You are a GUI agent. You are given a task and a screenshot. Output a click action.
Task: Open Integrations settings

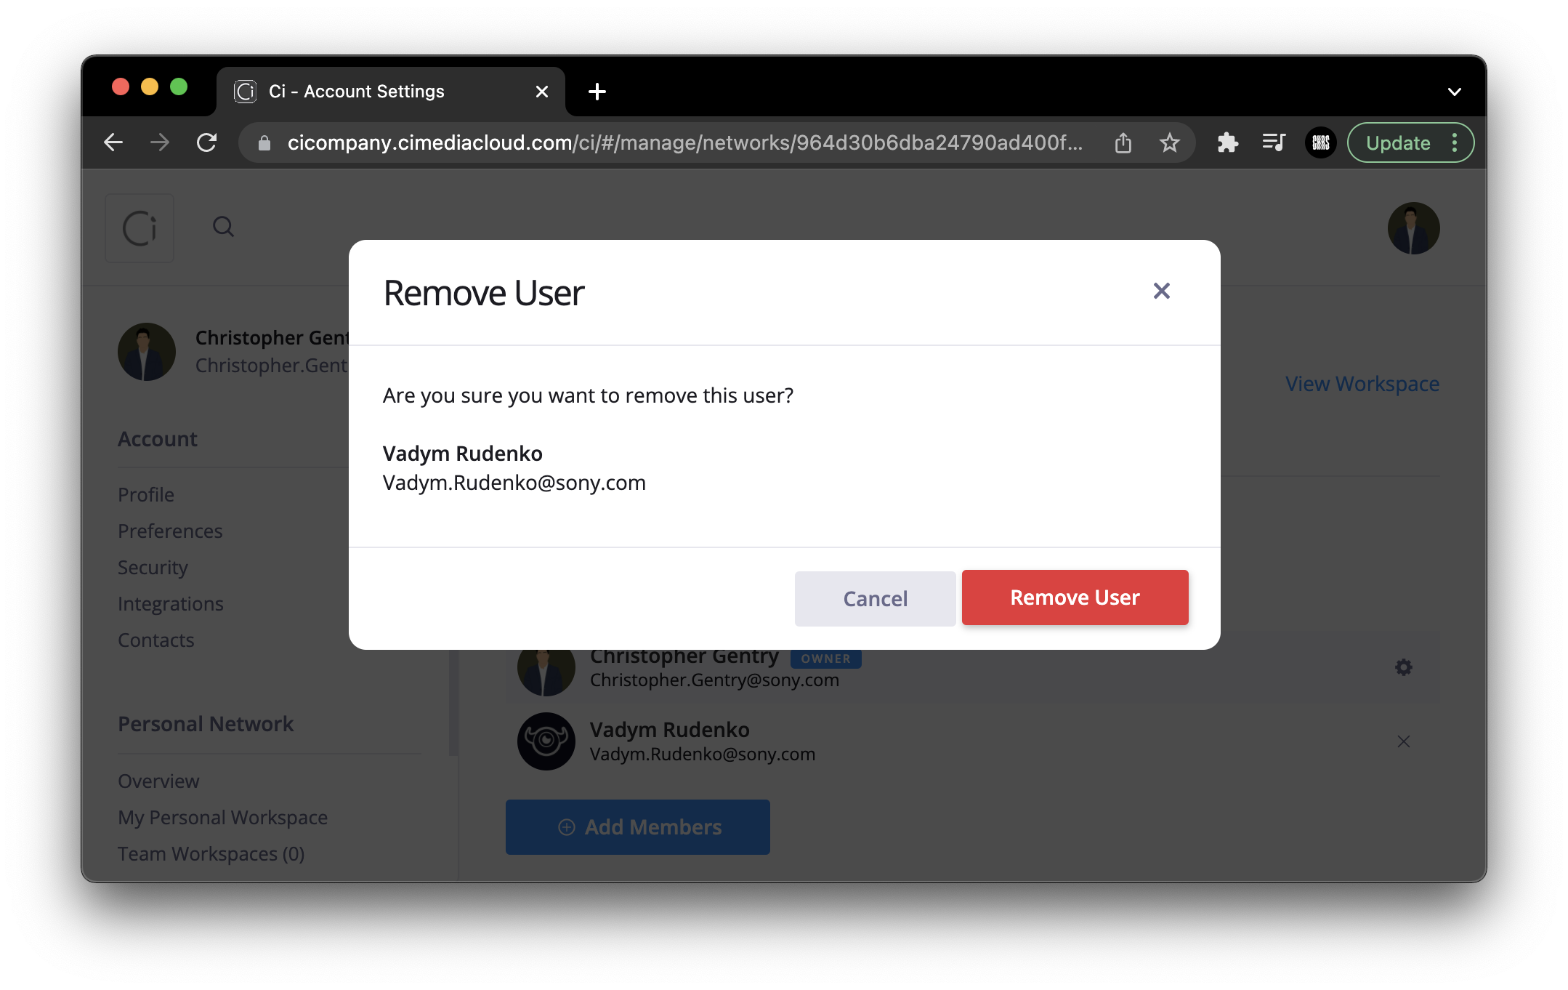pyautogui.click(x=171, y=603)
